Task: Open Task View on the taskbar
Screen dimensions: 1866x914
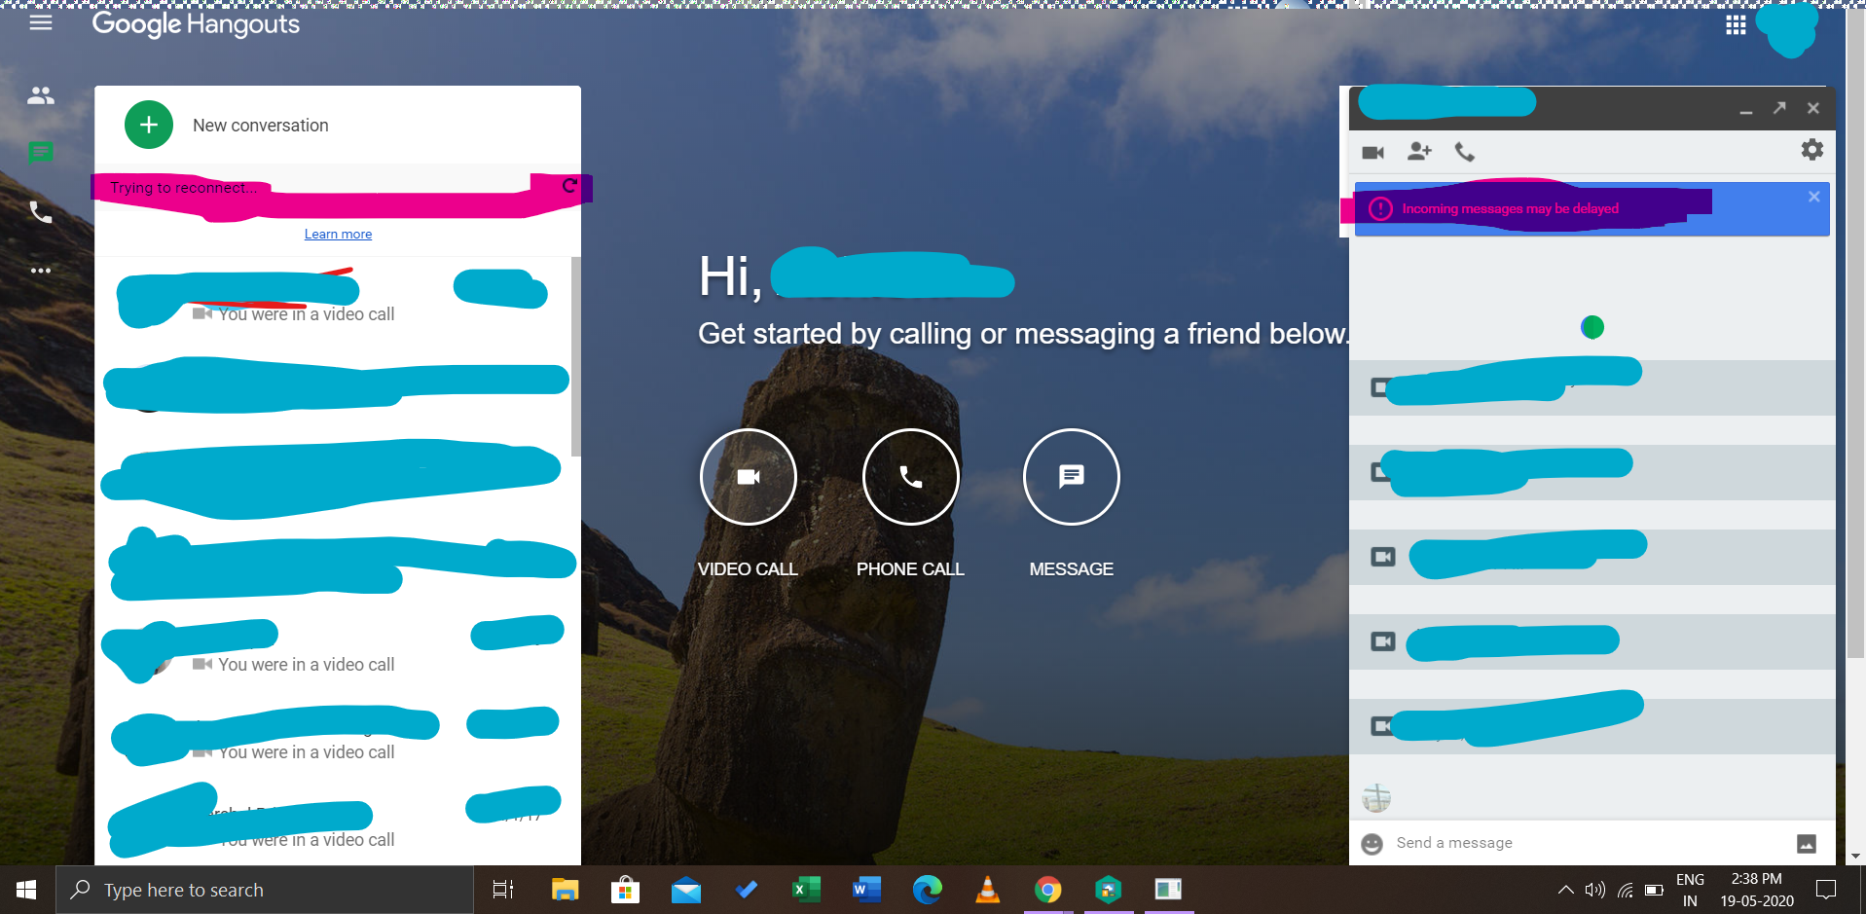Action: 503,890
